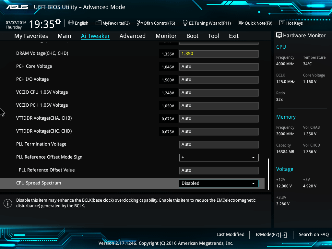Click the Memory section heading
This screenshot has width=332, height=249.
[286, 117]
